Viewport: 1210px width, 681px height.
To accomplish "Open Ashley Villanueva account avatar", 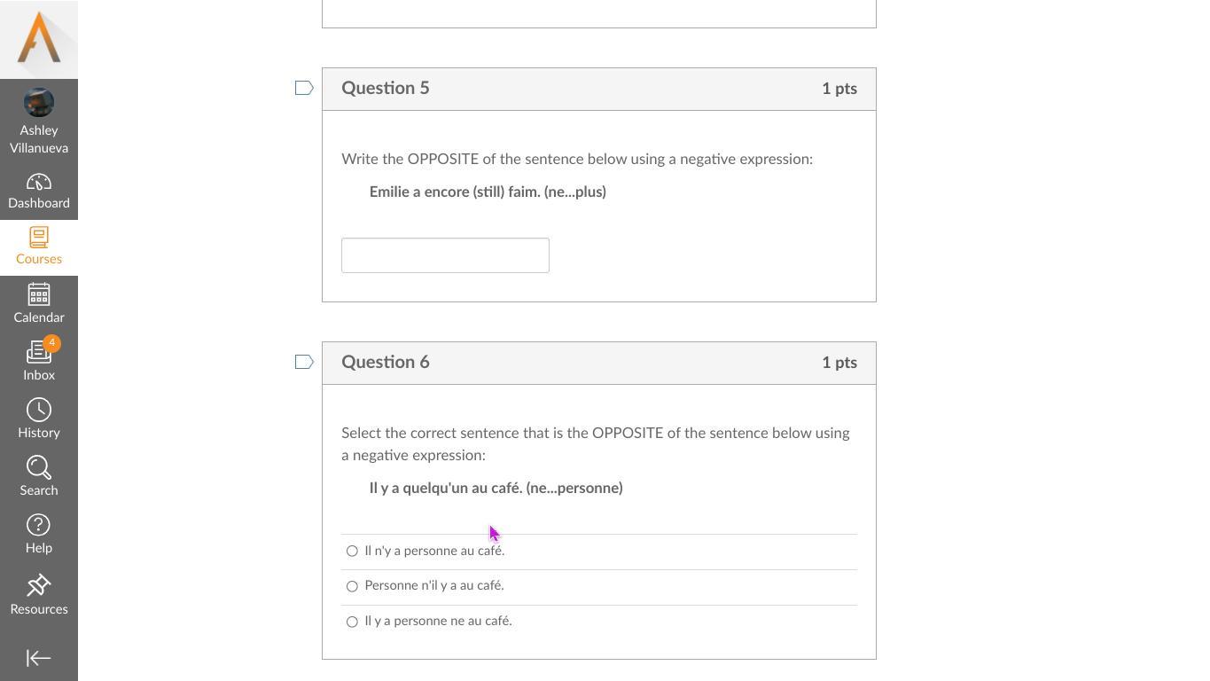I will [x=39, y=102].
